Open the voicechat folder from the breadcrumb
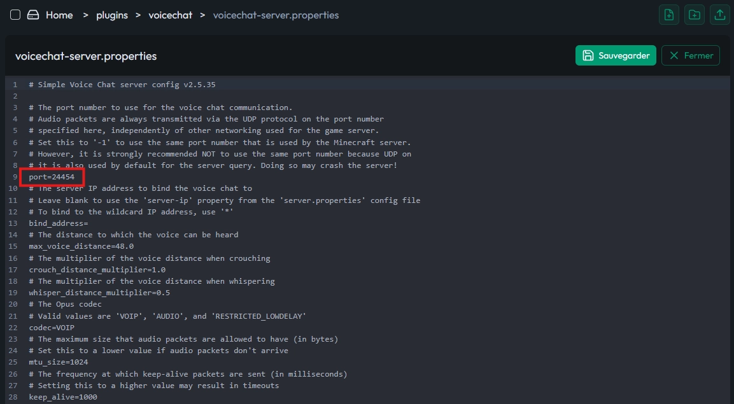This screenshot has width=734, height=404. (x=170, y=15)
